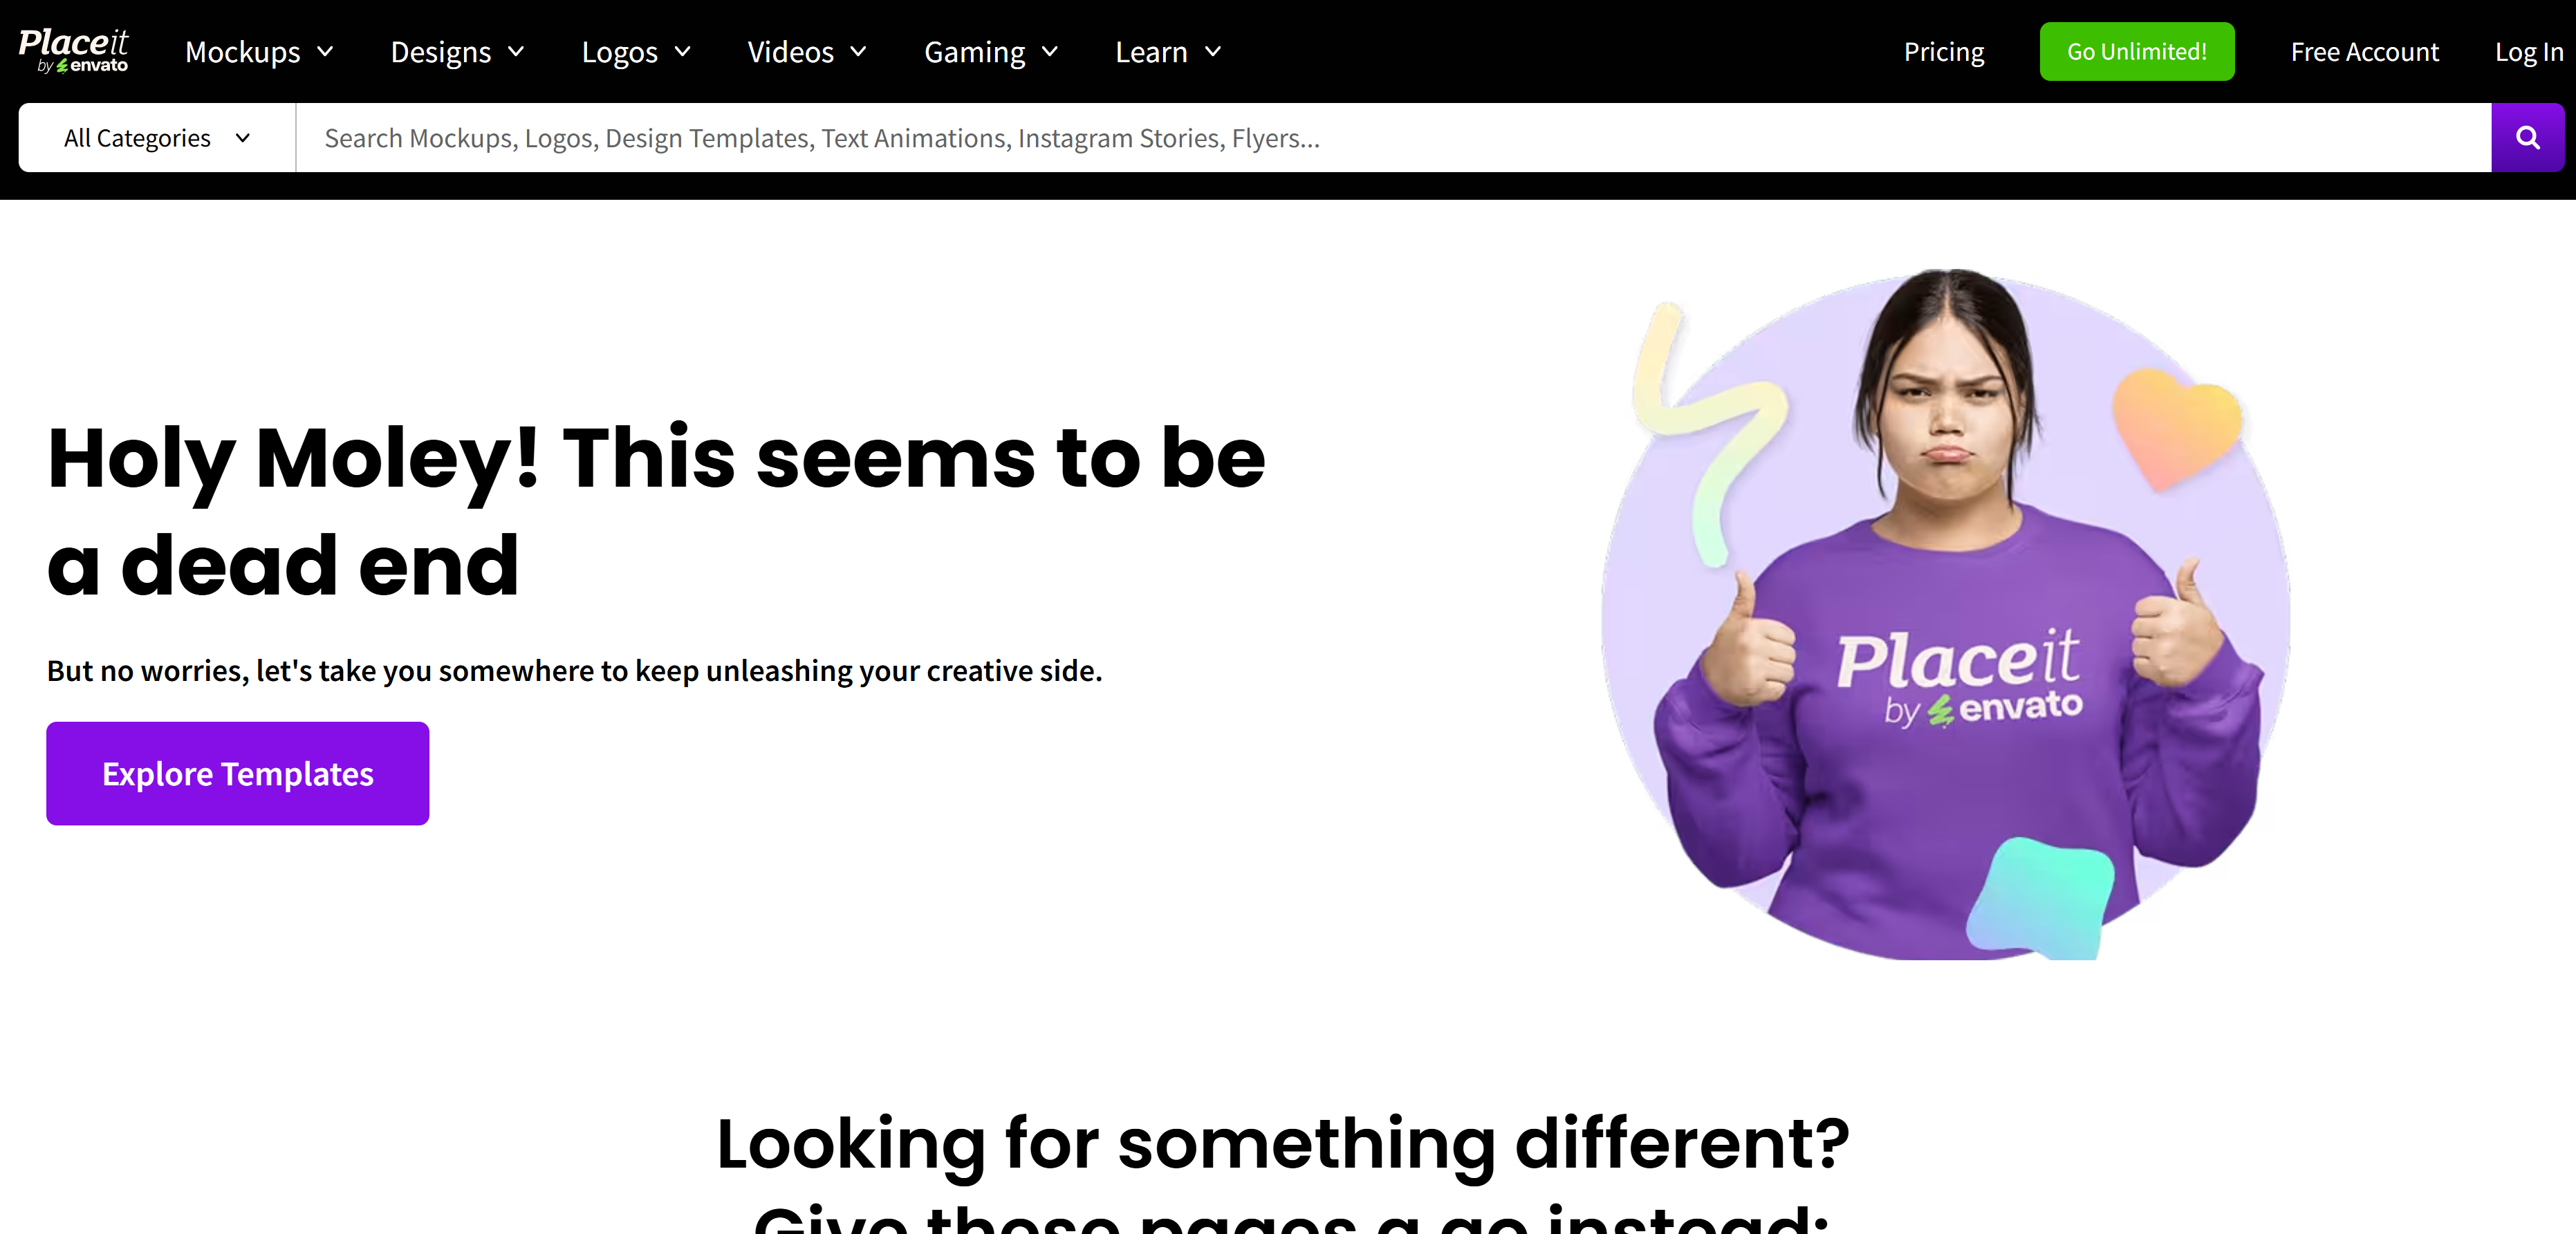Click the Mockups menu label
Screen dimensions: 2576x1234
243,52
